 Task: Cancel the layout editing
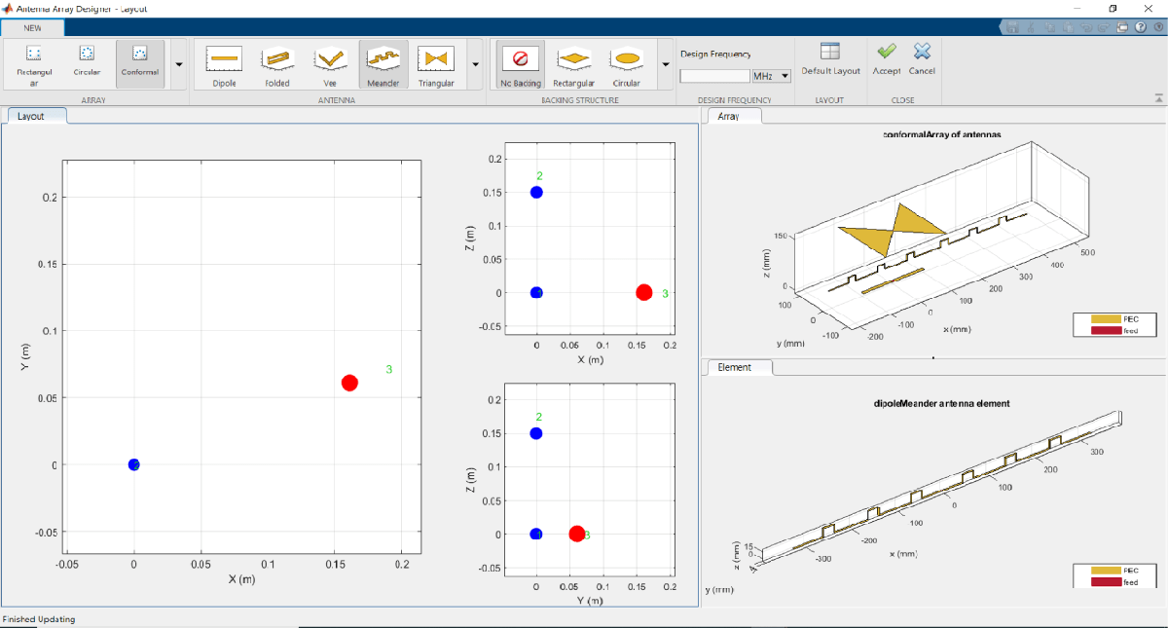[922, 59]
